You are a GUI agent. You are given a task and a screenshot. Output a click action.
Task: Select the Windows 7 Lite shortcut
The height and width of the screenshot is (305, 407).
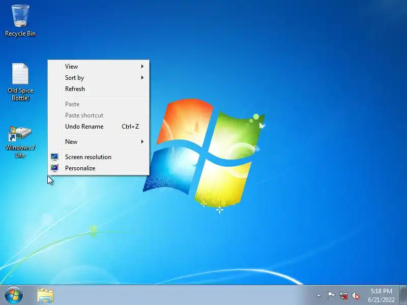click(20, 142)
